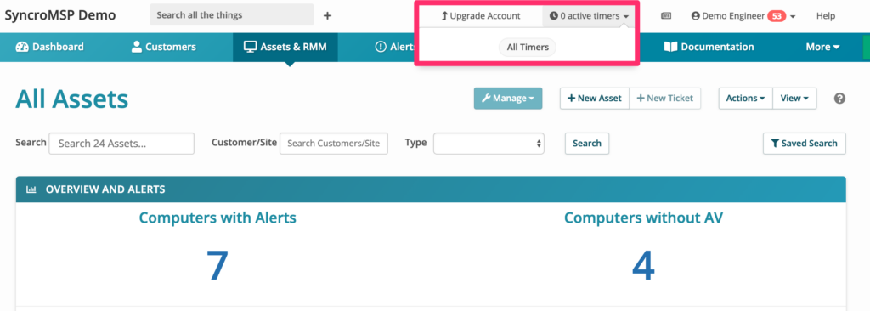Screen dimensions: 870x311
Task: Click the New Asset button
Action: pos(594,99)
